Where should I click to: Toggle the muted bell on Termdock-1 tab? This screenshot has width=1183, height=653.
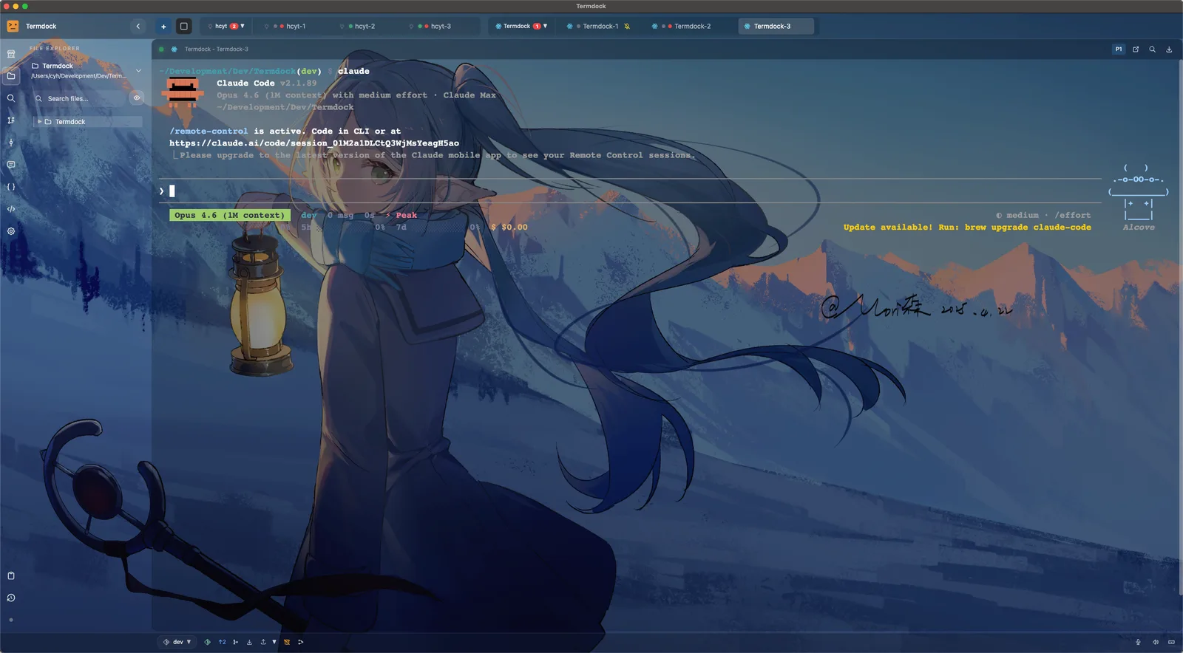click(x=627, y=26)
